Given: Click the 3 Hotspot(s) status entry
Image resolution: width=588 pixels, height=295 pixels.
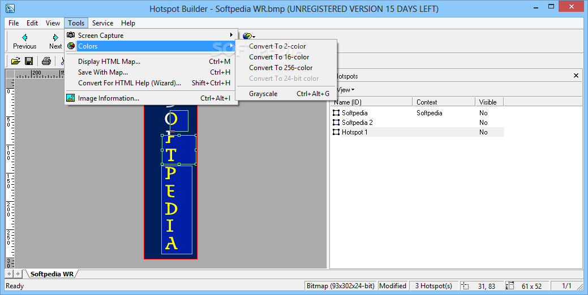Looking at the screenshot, I should [x=433, y=286].
